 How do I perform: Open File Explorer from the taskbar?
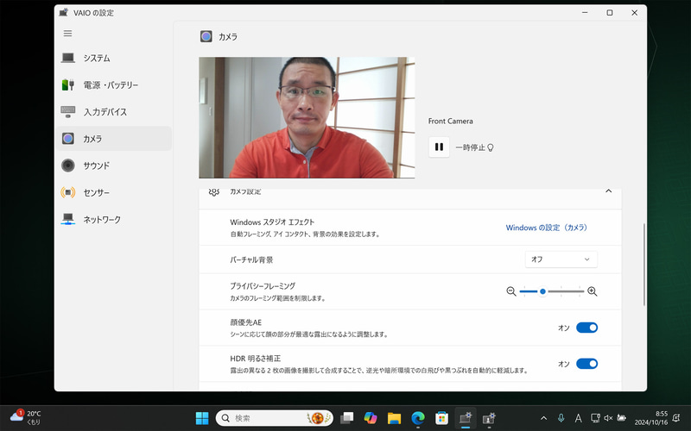394,418
